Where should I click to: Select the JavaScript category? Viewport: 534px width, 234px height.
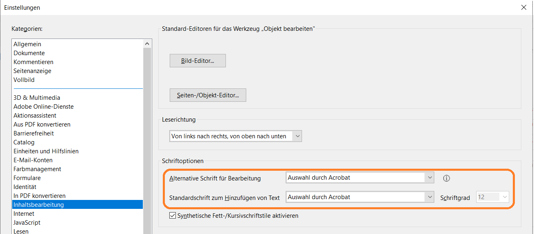pyautogui.click(x=27, y=222)
